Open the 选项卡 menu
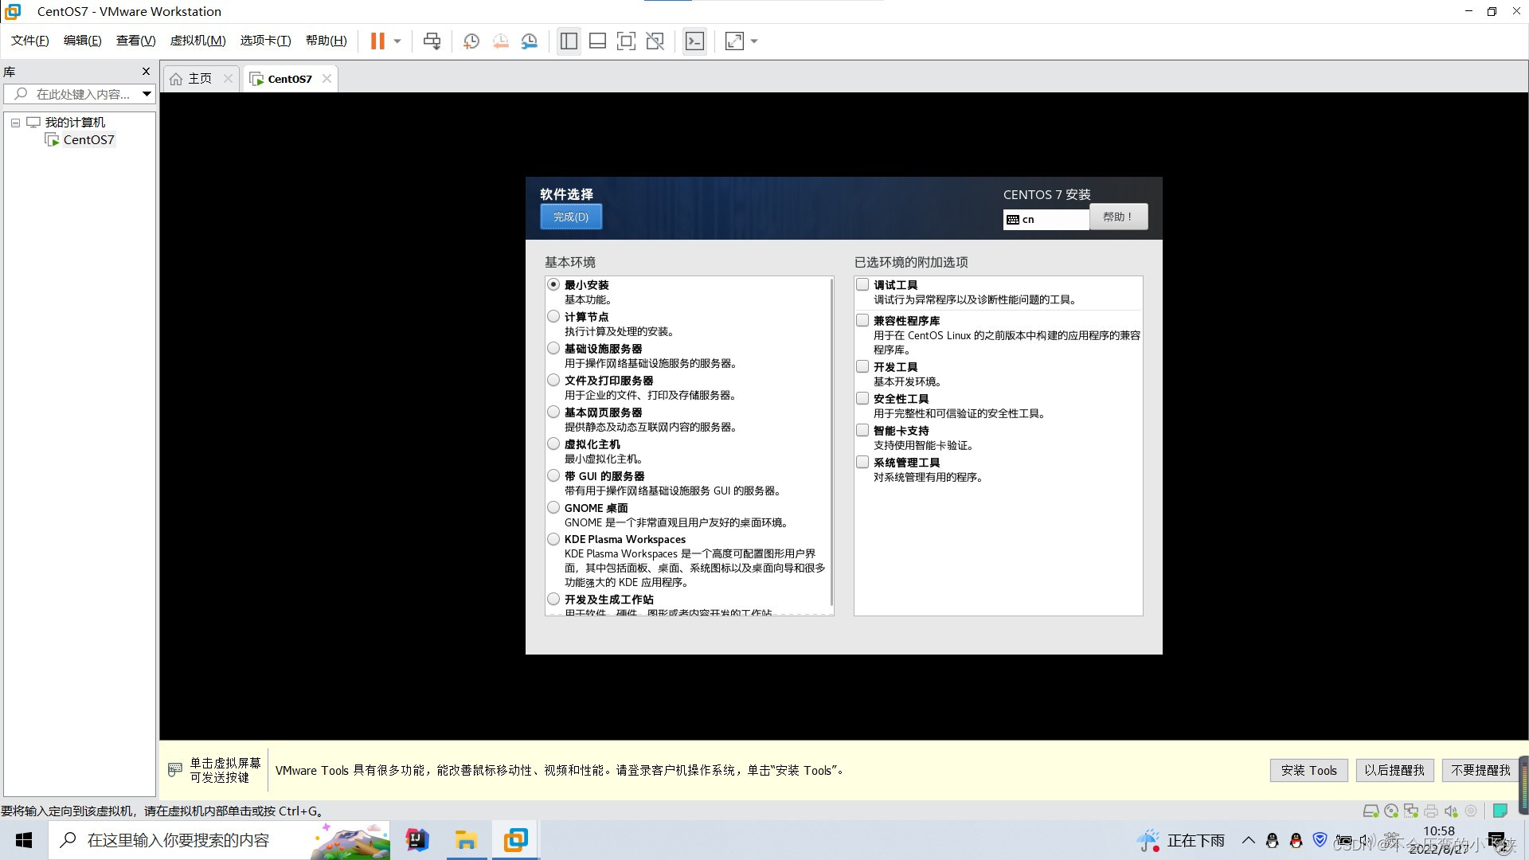Image resolution: width=1529 pixels, height=860 pixels. [x=265, y=41]
